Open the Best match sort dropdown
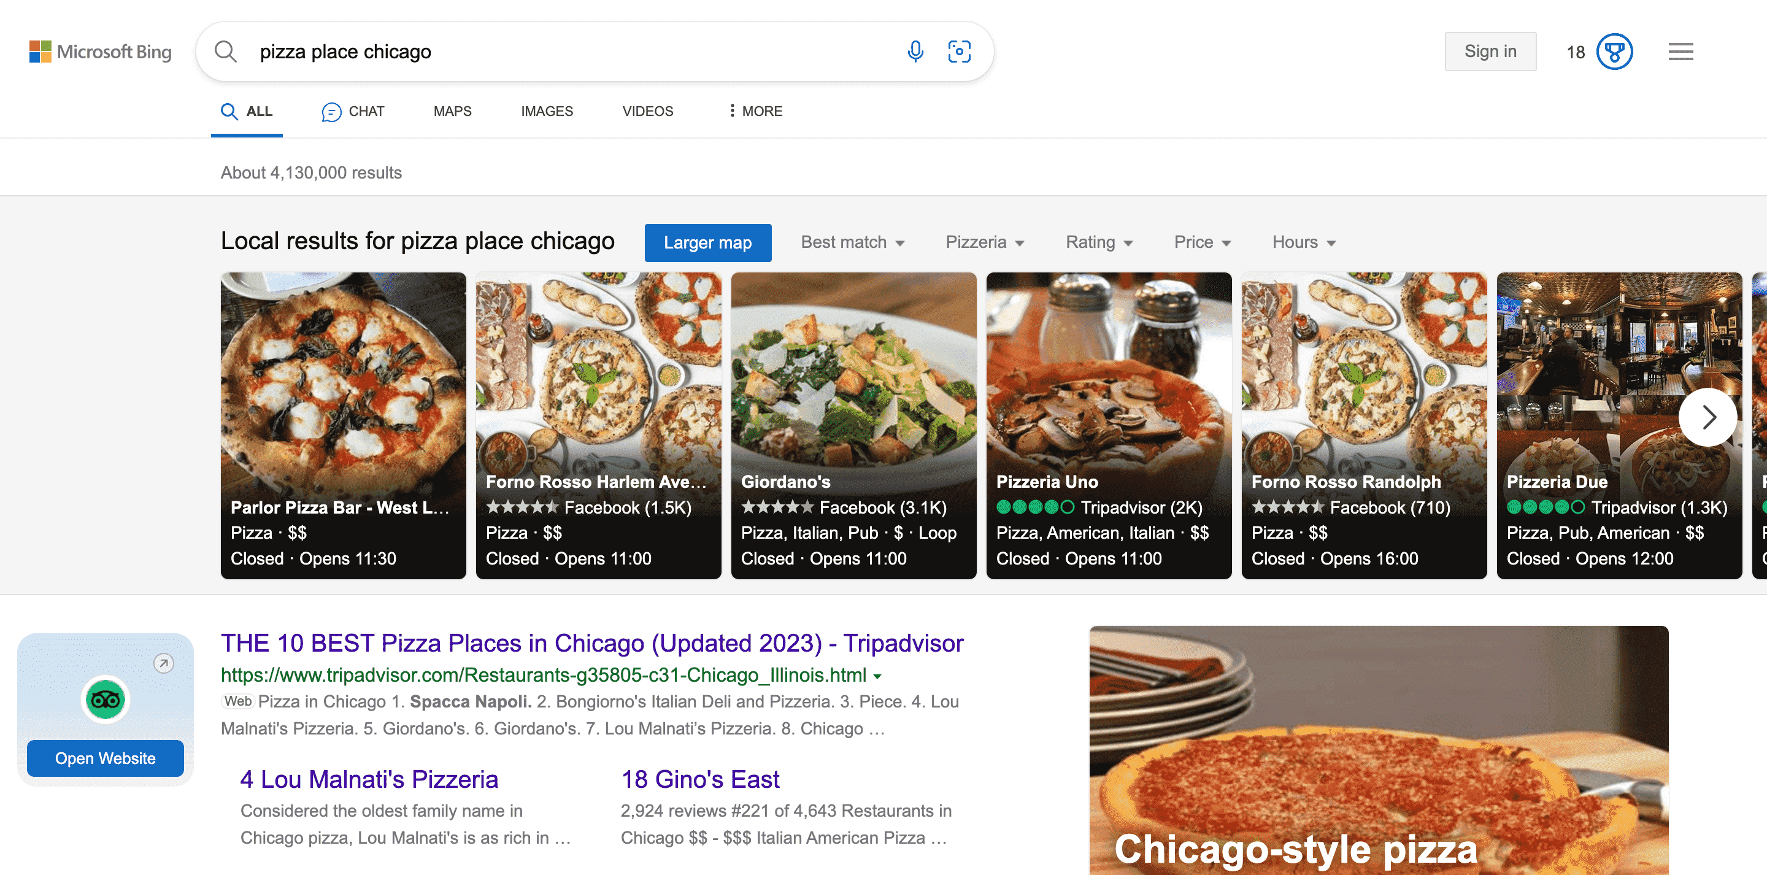Screen dimensions: 1767x875 coord(853,242)
